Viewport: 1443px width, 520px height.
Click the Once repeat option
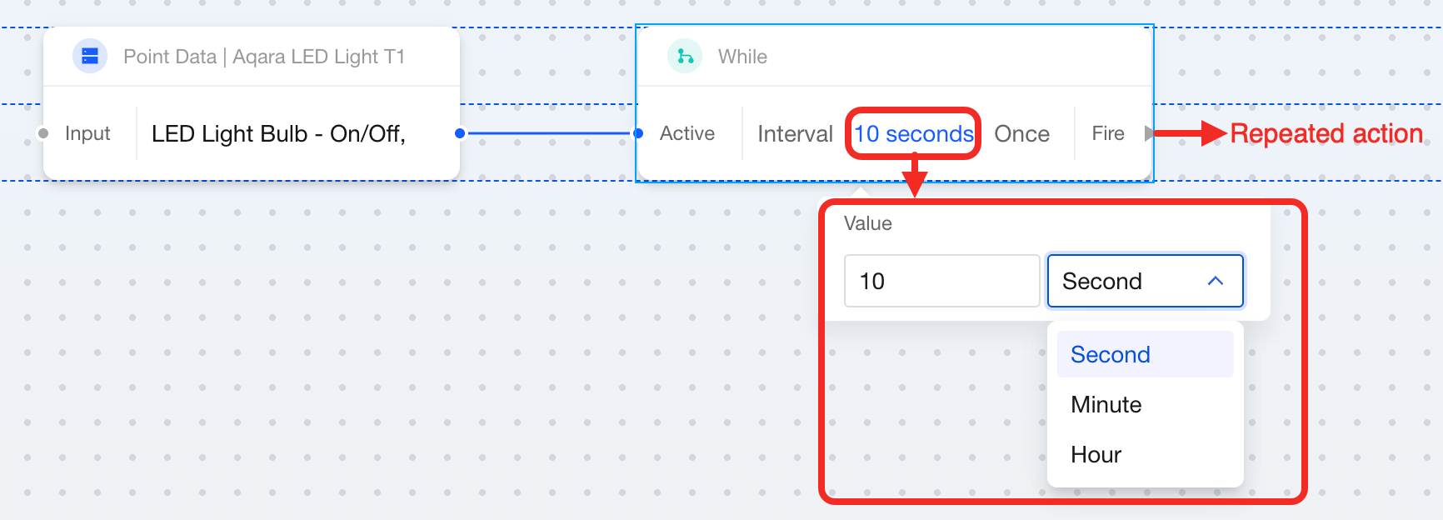tap(1021, 134)
